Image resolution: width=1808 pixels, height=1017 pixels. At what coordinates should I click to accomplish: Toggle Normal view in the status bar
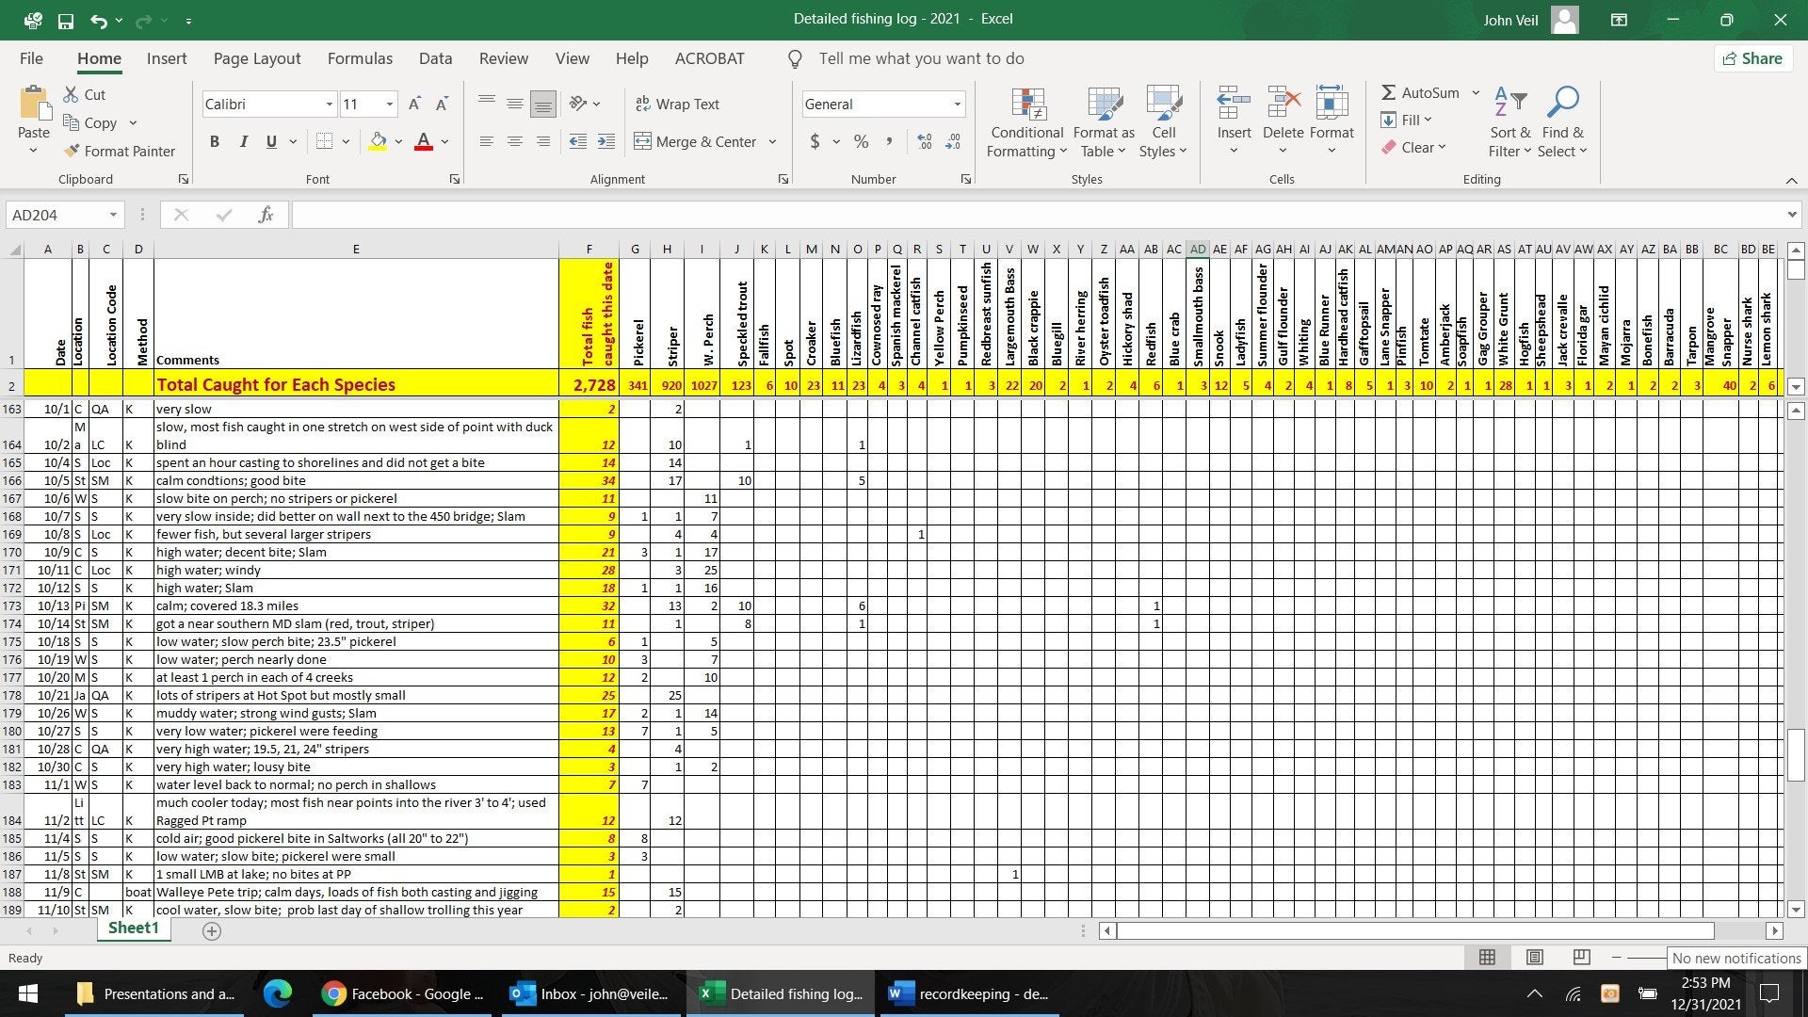[x=1487, y=957]
